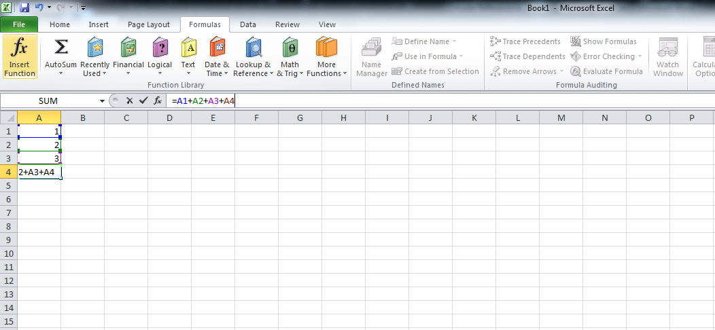
Task: Click Remove Arrows button
Action: click(x=523, y=71)
